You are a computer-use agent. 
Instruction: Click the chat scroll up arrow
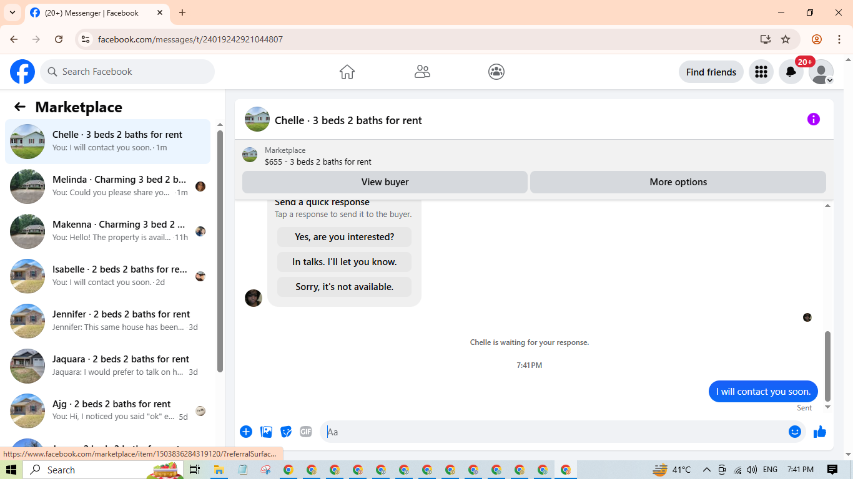point(828,206)
